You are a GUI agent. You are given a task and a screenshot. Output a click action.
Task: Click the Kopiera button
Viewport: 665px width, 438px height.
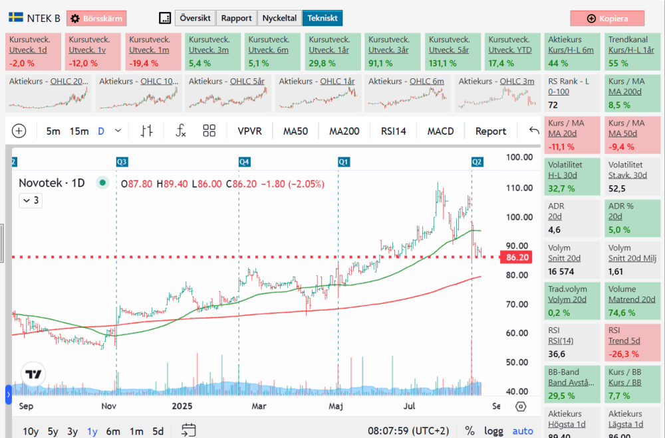[x=607, y=18]
